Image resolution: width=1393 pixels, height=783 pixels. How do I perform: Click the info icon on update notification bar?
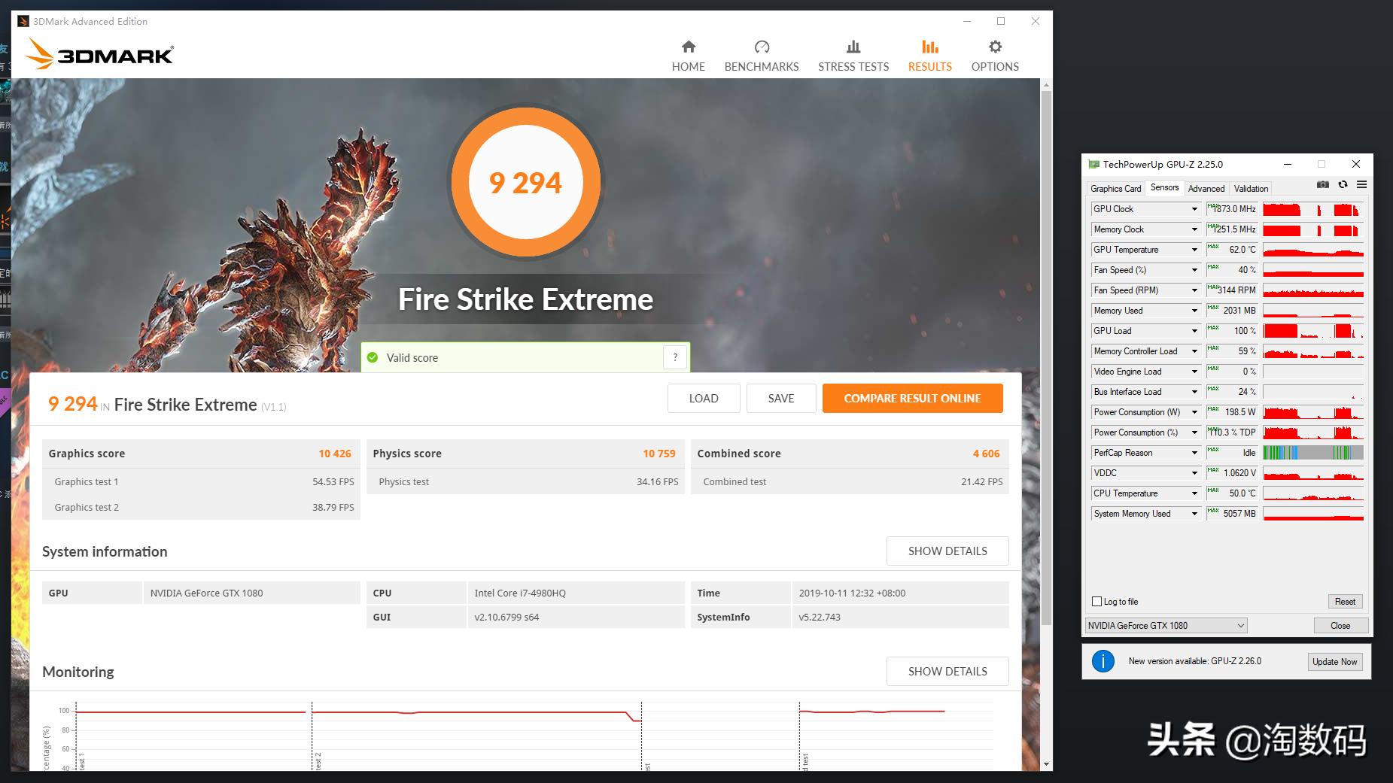coord(1103,661)
